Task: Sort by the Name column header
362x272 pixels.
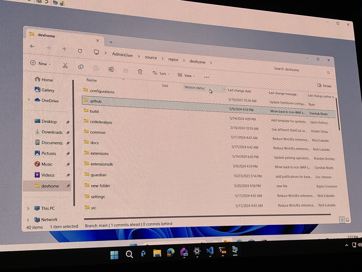Action: [91, 80]
